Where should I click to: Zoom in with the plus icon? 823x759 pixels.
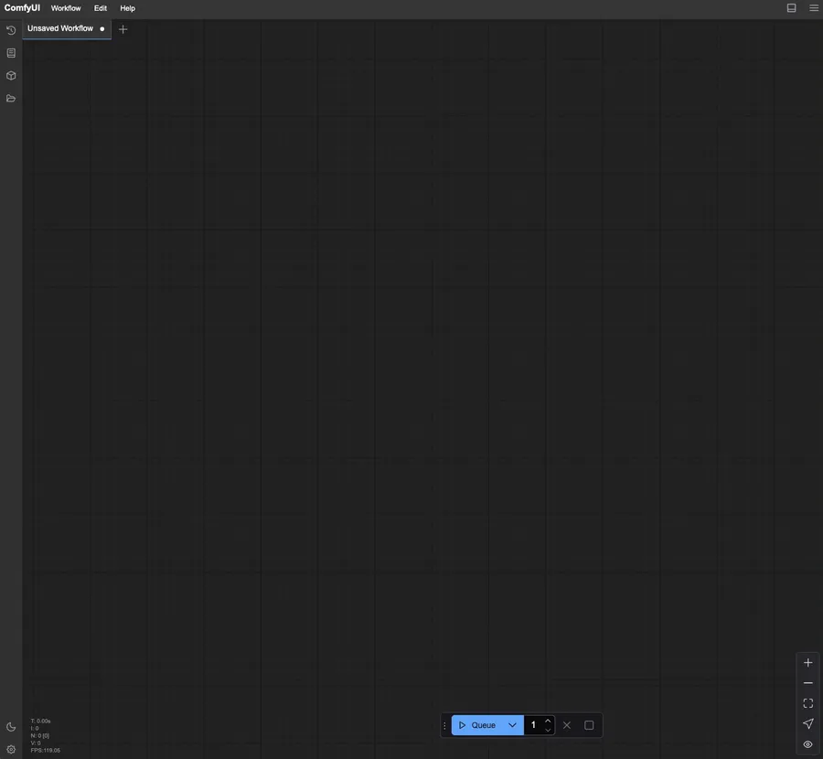click(807, 663)
